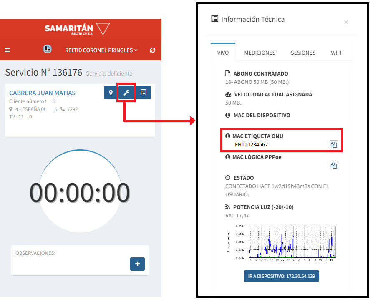Copy the MAC LÓGICA PPPoe value
The width and height of the screenshot is (373, 302).
[333, 166]
